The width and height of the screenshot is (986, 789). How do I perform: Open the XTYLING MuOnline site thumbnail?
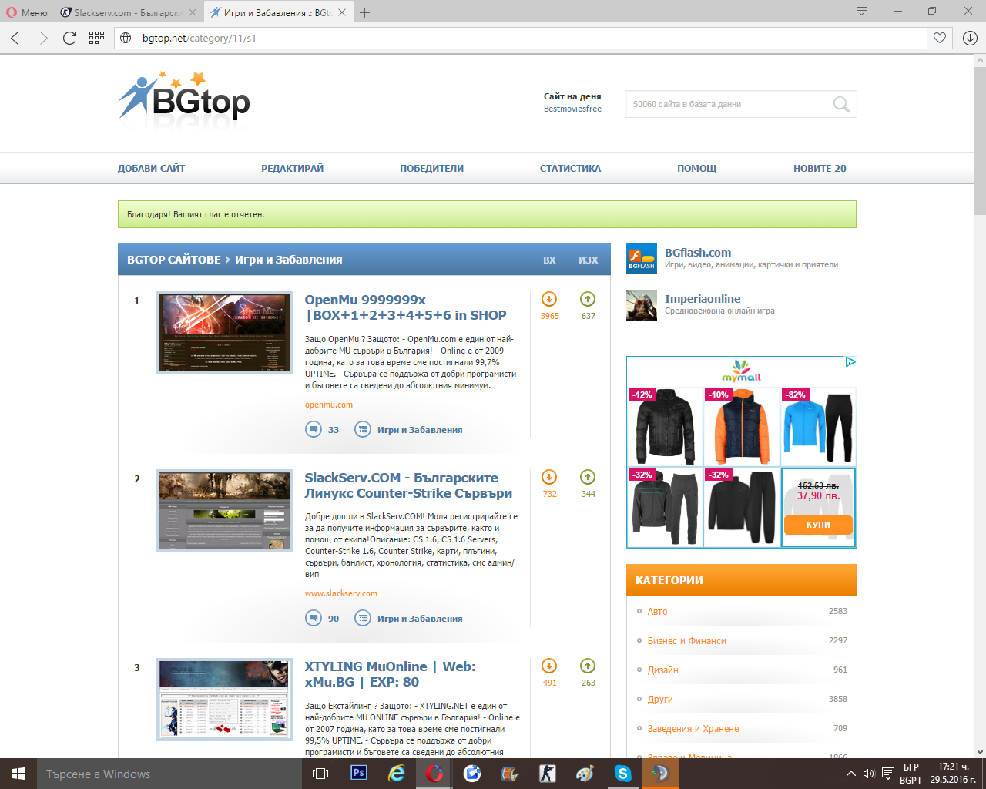click(224, 700)
